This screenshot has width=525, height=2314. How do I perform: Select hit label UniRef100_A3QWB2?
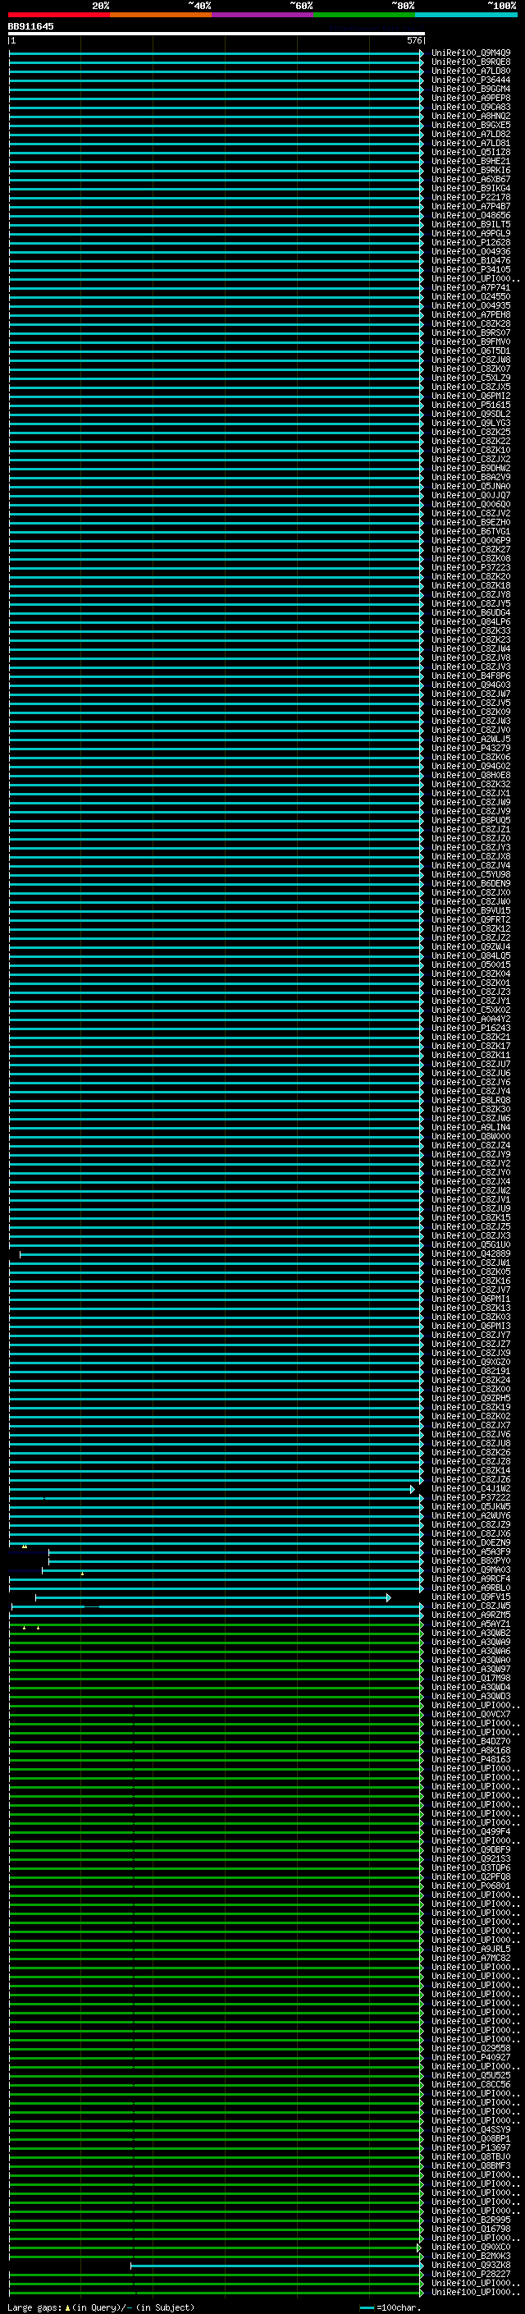[x=471, y=1633]
